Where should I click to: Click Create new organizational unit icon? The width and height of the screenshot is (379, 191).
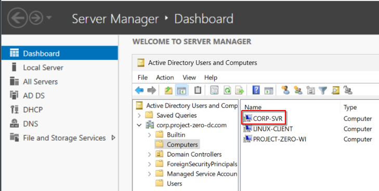[x=310, y=90]
